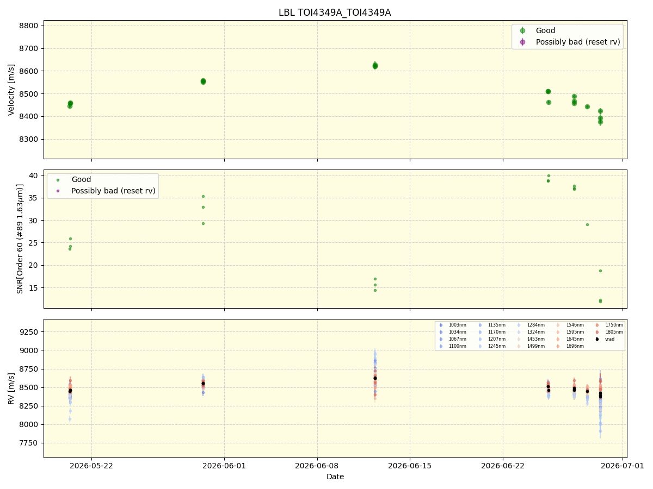Click the 8300 velocity tick label
Screen dimensions: 653x489
30,139
